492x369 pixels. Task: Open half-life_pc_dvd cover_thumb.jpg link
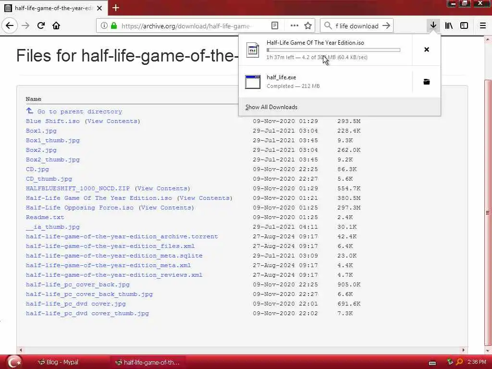[x=87, y=313]
